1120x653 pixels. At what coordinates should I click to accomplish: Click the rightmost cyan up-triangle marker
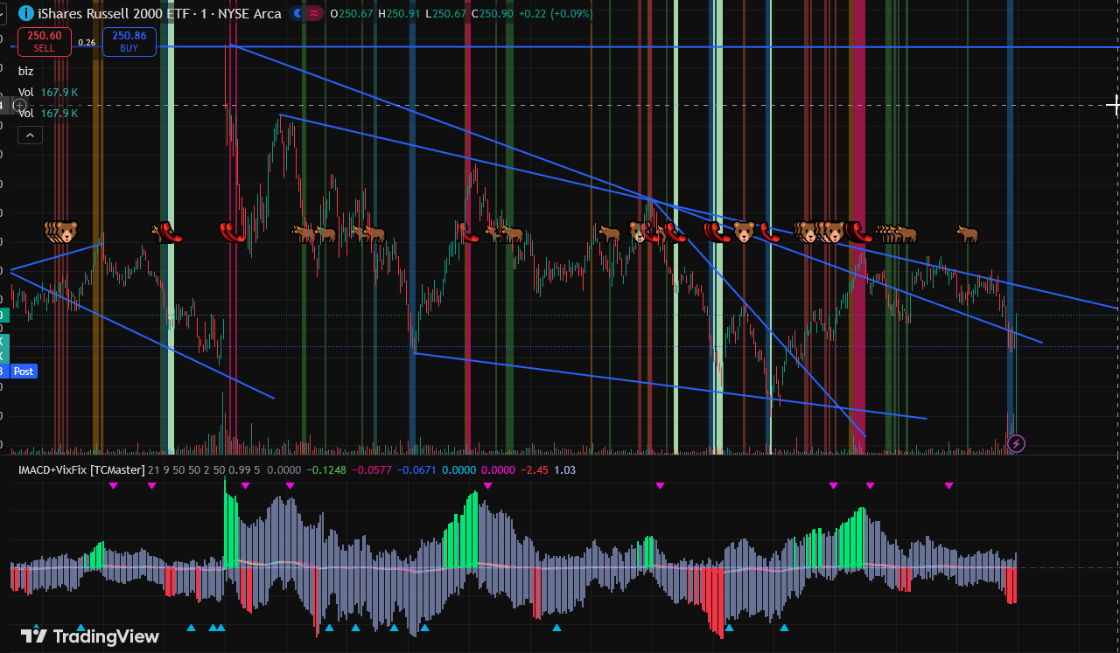tap(784, 628)
